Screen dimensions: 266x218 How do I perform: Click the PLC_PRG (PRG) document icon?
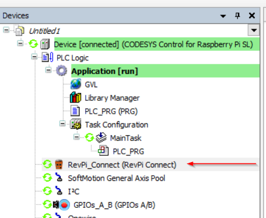coord(75,111)
